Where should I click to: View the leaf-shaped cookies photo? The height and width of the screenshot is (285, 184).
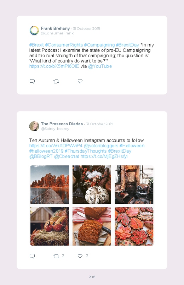click(134, 226)
